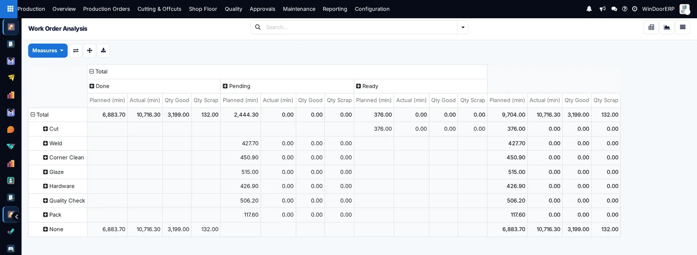Expand the Glaze row

(x=53, y=172)
